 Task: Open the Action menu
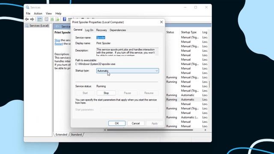click(x=38, y=13)
